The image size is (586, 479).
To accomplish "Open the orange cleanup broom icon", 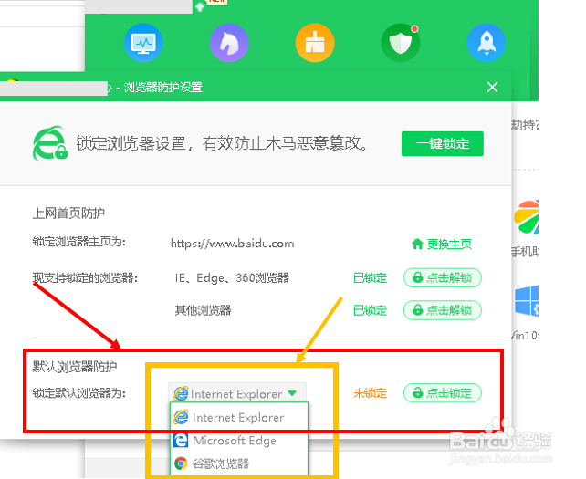I will click(x=315, y=43).
